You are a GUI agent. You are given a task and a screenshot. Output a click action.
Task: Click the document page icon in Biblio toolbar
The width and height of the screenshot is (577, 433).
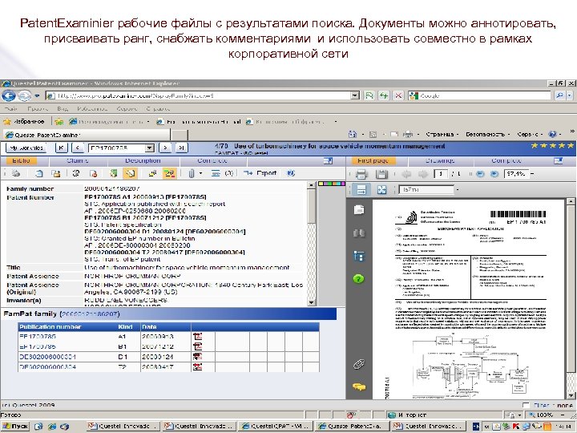[39, 173]
